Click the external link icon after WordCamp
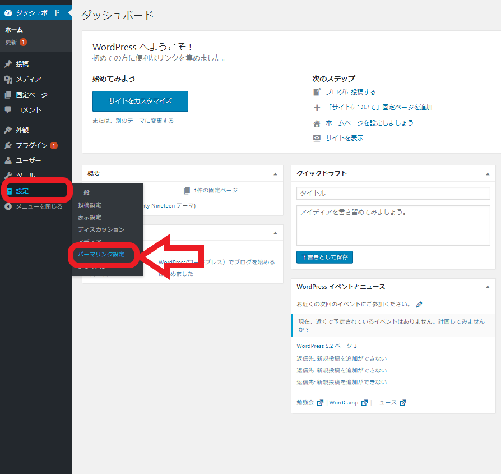The image size is (501, 474). click(x=364, y=403)
